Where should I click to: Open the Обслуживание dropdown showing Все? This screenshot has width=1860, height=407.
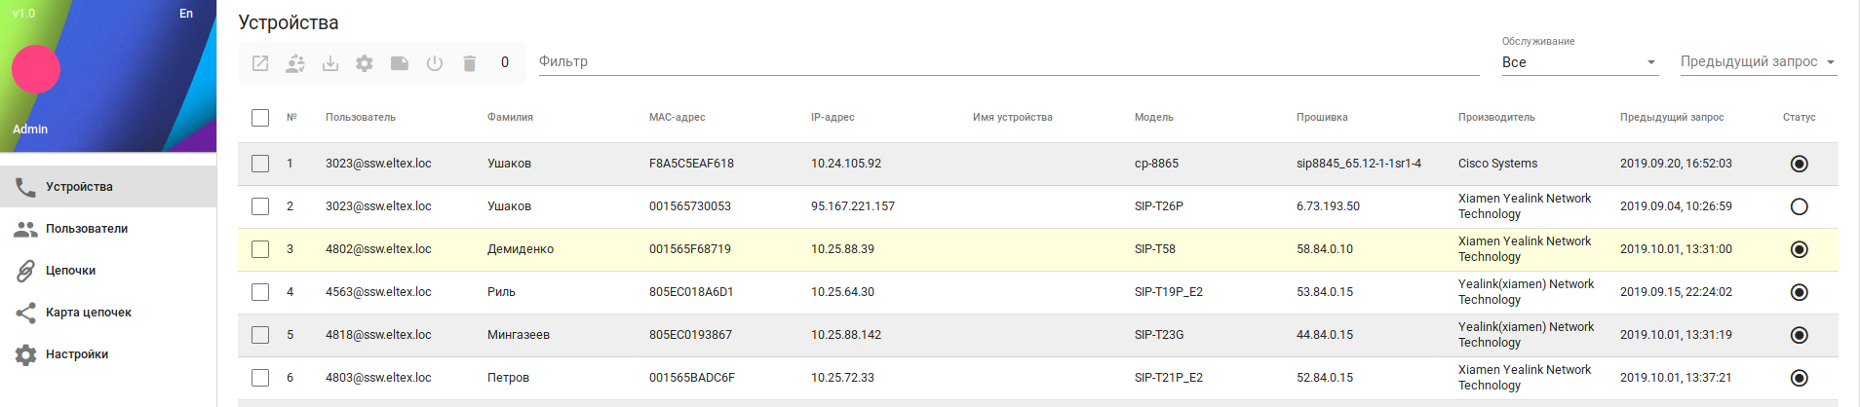pyautogui.click(x=1578, y=62)
